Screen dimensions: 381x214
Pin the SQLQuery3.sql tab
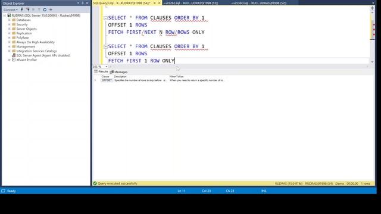(155, 3)
